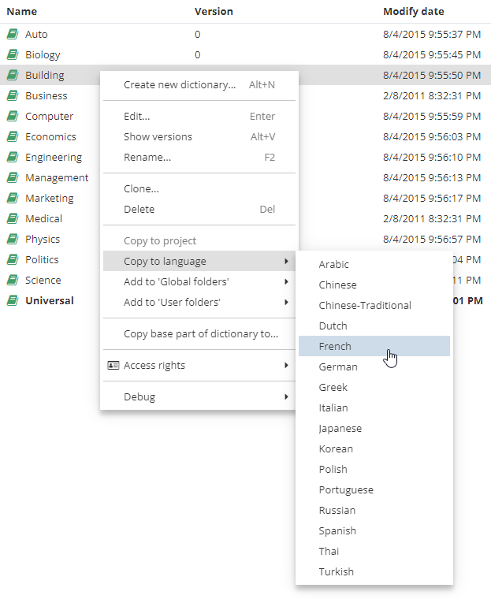Viewport: 491px width, 599px height.
Task: Expand the Add to 'Global folders' submenu
Action: [x=285, y=282]
